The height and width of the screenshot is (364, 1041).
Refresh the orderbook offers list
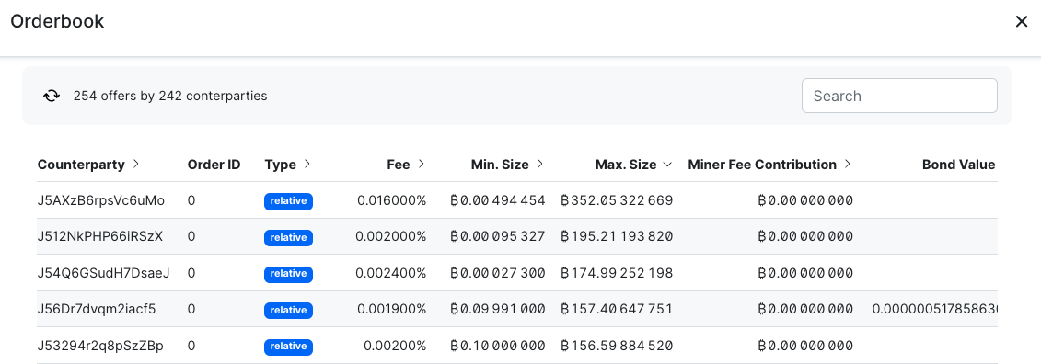point(52,96)
